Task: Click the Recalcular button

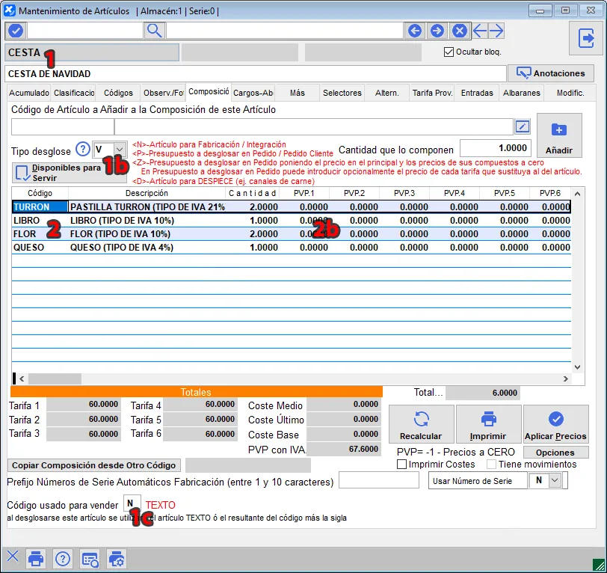Action: [421, 425]
